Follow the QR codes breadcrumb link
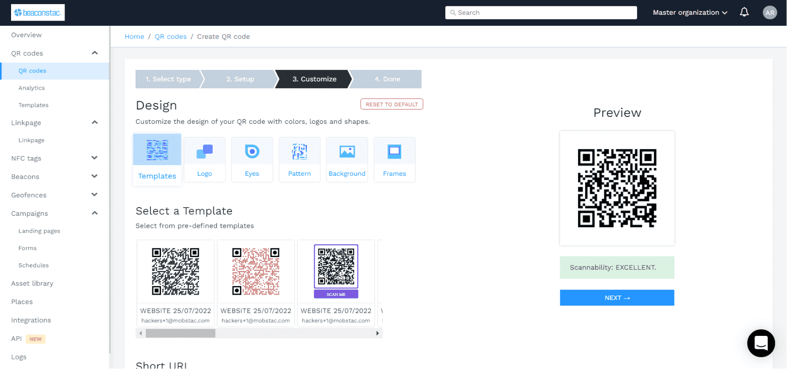The height and width of the screenshot is (369, 787). tap(171, 37)
